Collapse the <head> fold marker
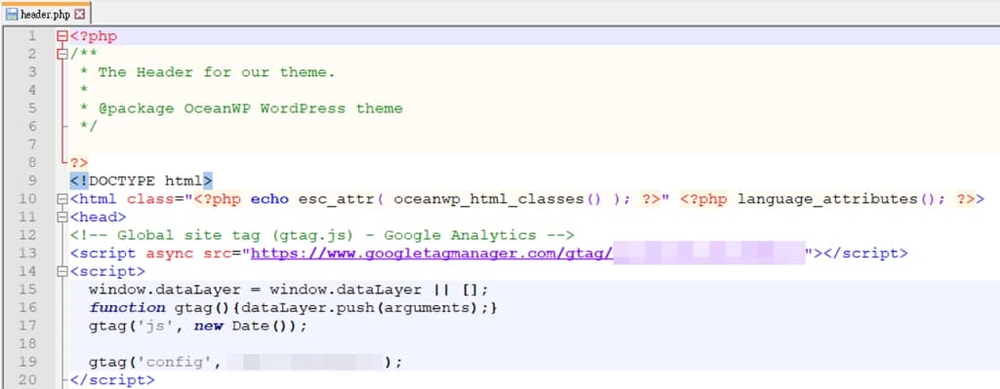 pyautogui.click(x=62, y=217)
